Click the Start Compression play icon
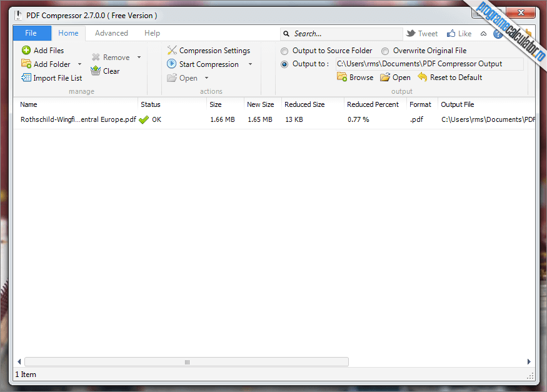Image resolution: width=547 pixels, height=392 pixels. (x=171, y=64)
